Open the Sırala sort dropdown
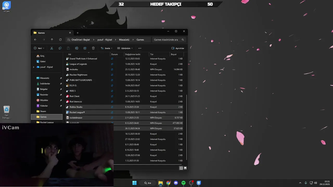Viewport: 333px width, 187px height. 107,48
